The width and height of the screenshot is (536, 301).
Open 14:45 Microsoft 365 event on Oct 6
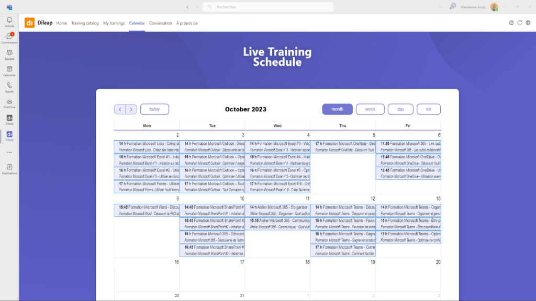point(408,147)
